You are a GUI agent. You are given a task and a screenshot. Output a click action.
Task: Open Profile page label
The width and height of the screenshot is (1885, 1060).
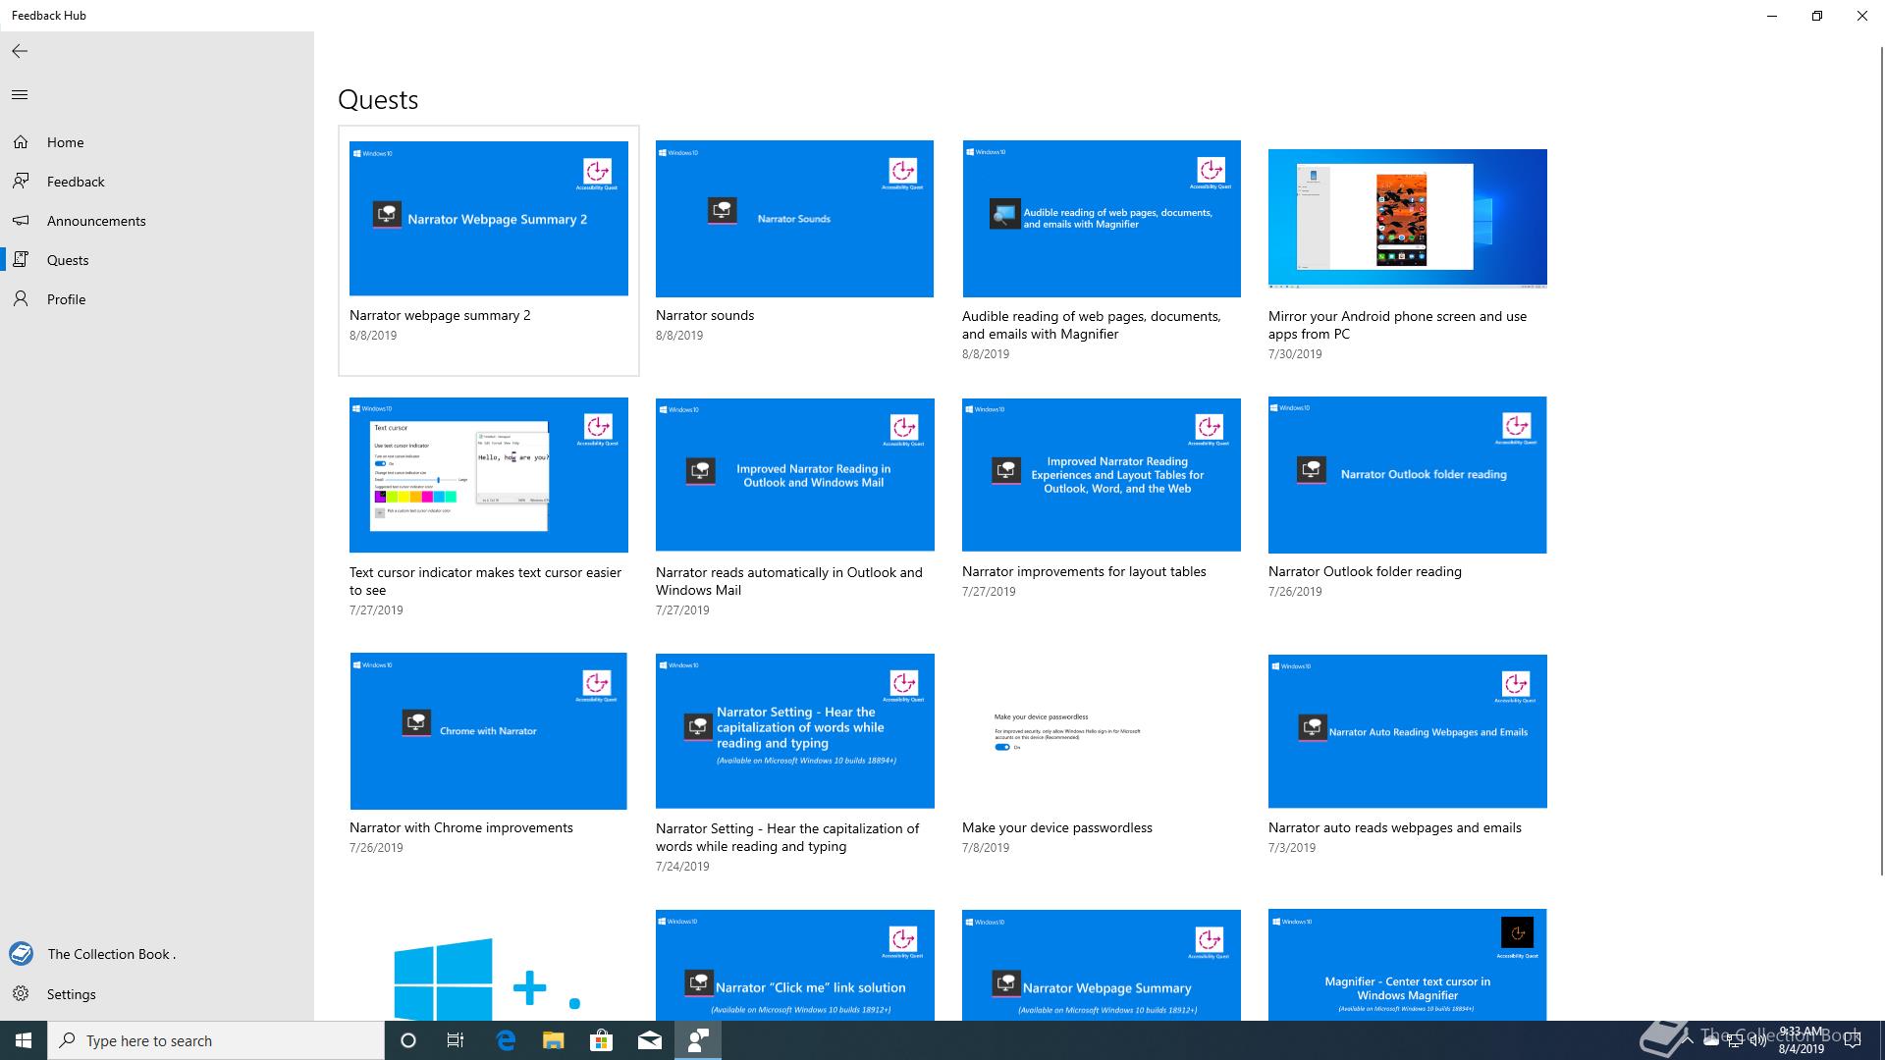tap(67, 299)
